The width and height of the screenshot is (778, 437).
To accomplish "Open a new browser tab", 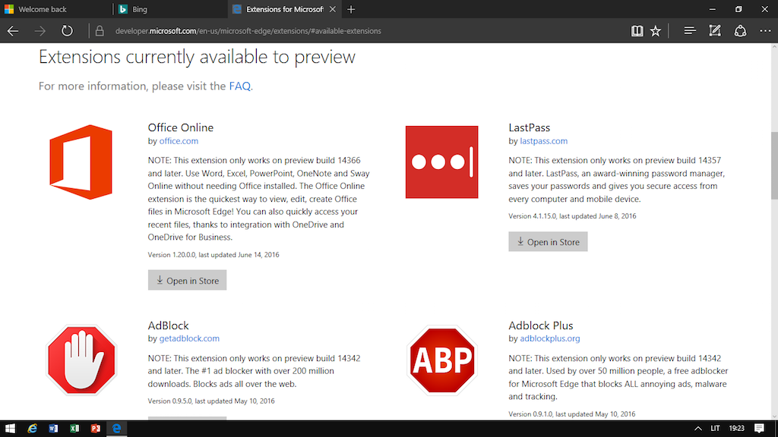I will point(351,9).
